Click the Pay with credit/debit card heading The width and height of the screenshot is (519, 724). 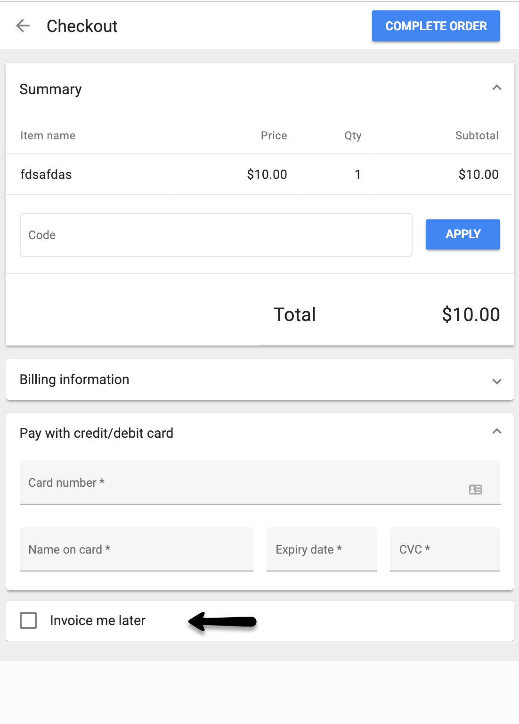tap(97, 433)
